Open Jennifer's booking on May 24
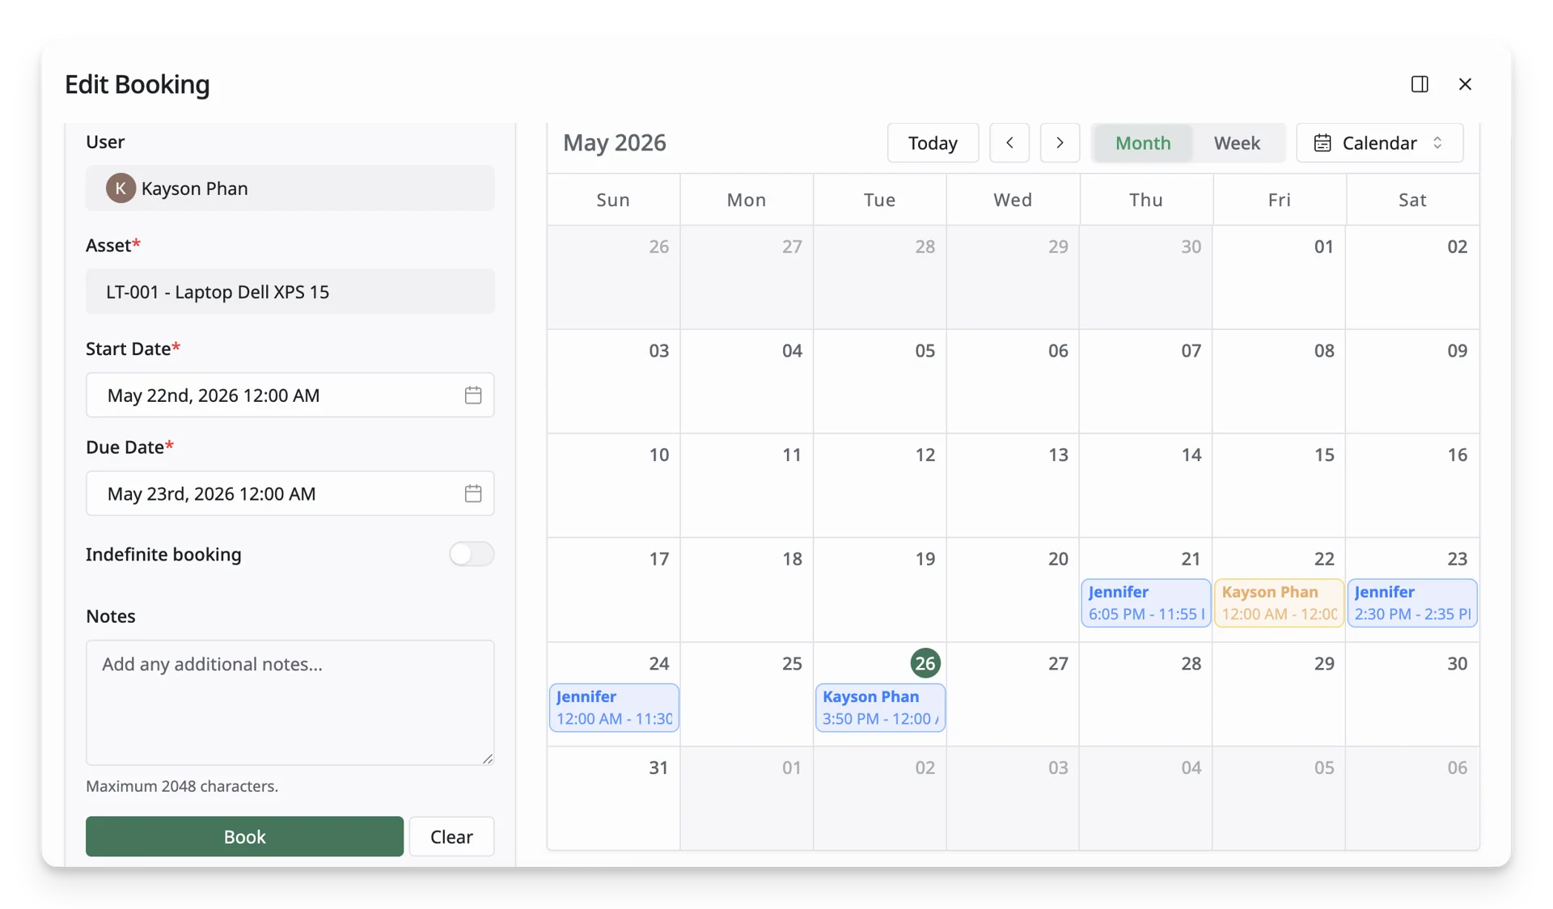This screenshot has width=1553, height=909. (614, 708)
